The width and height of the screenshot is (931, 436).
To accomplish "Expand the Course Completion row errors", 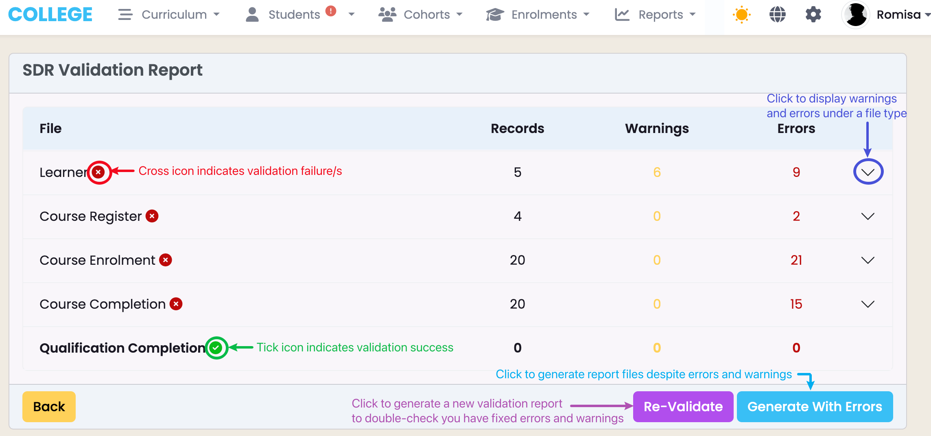I will (x=868, y=304).
